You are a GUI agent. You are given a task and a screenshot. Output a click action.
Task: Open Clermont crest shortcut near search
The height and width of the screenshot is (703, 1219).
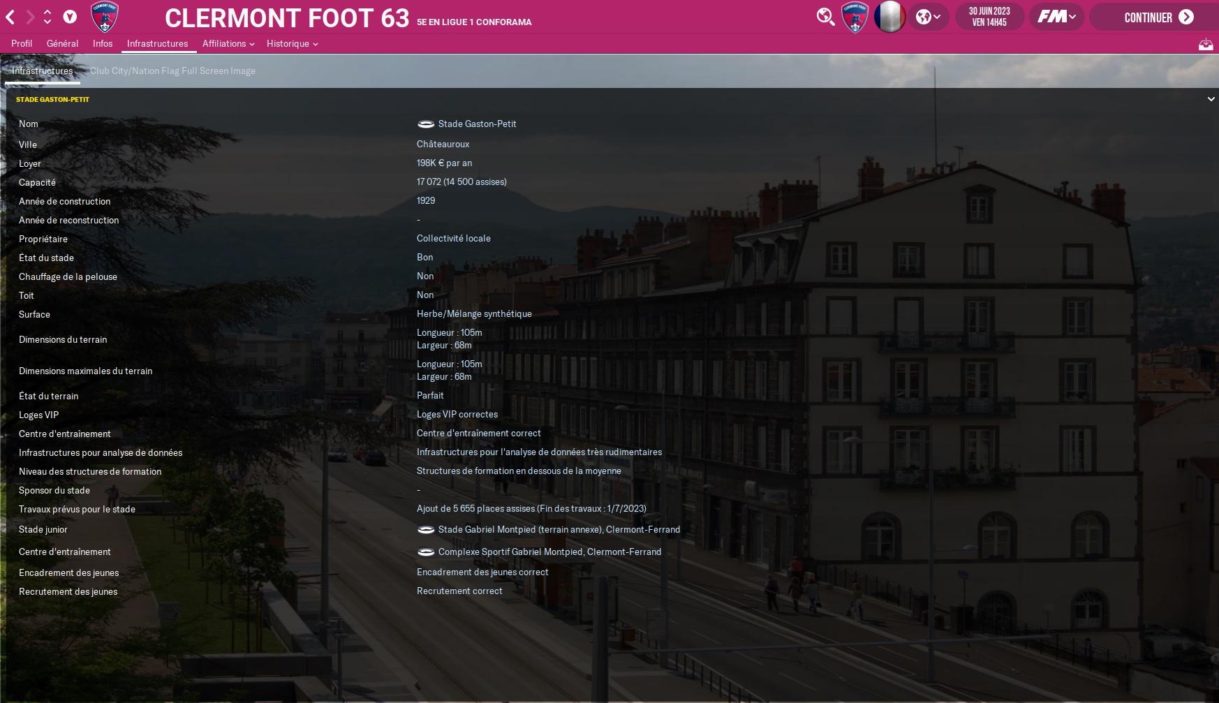click(855, 17)
